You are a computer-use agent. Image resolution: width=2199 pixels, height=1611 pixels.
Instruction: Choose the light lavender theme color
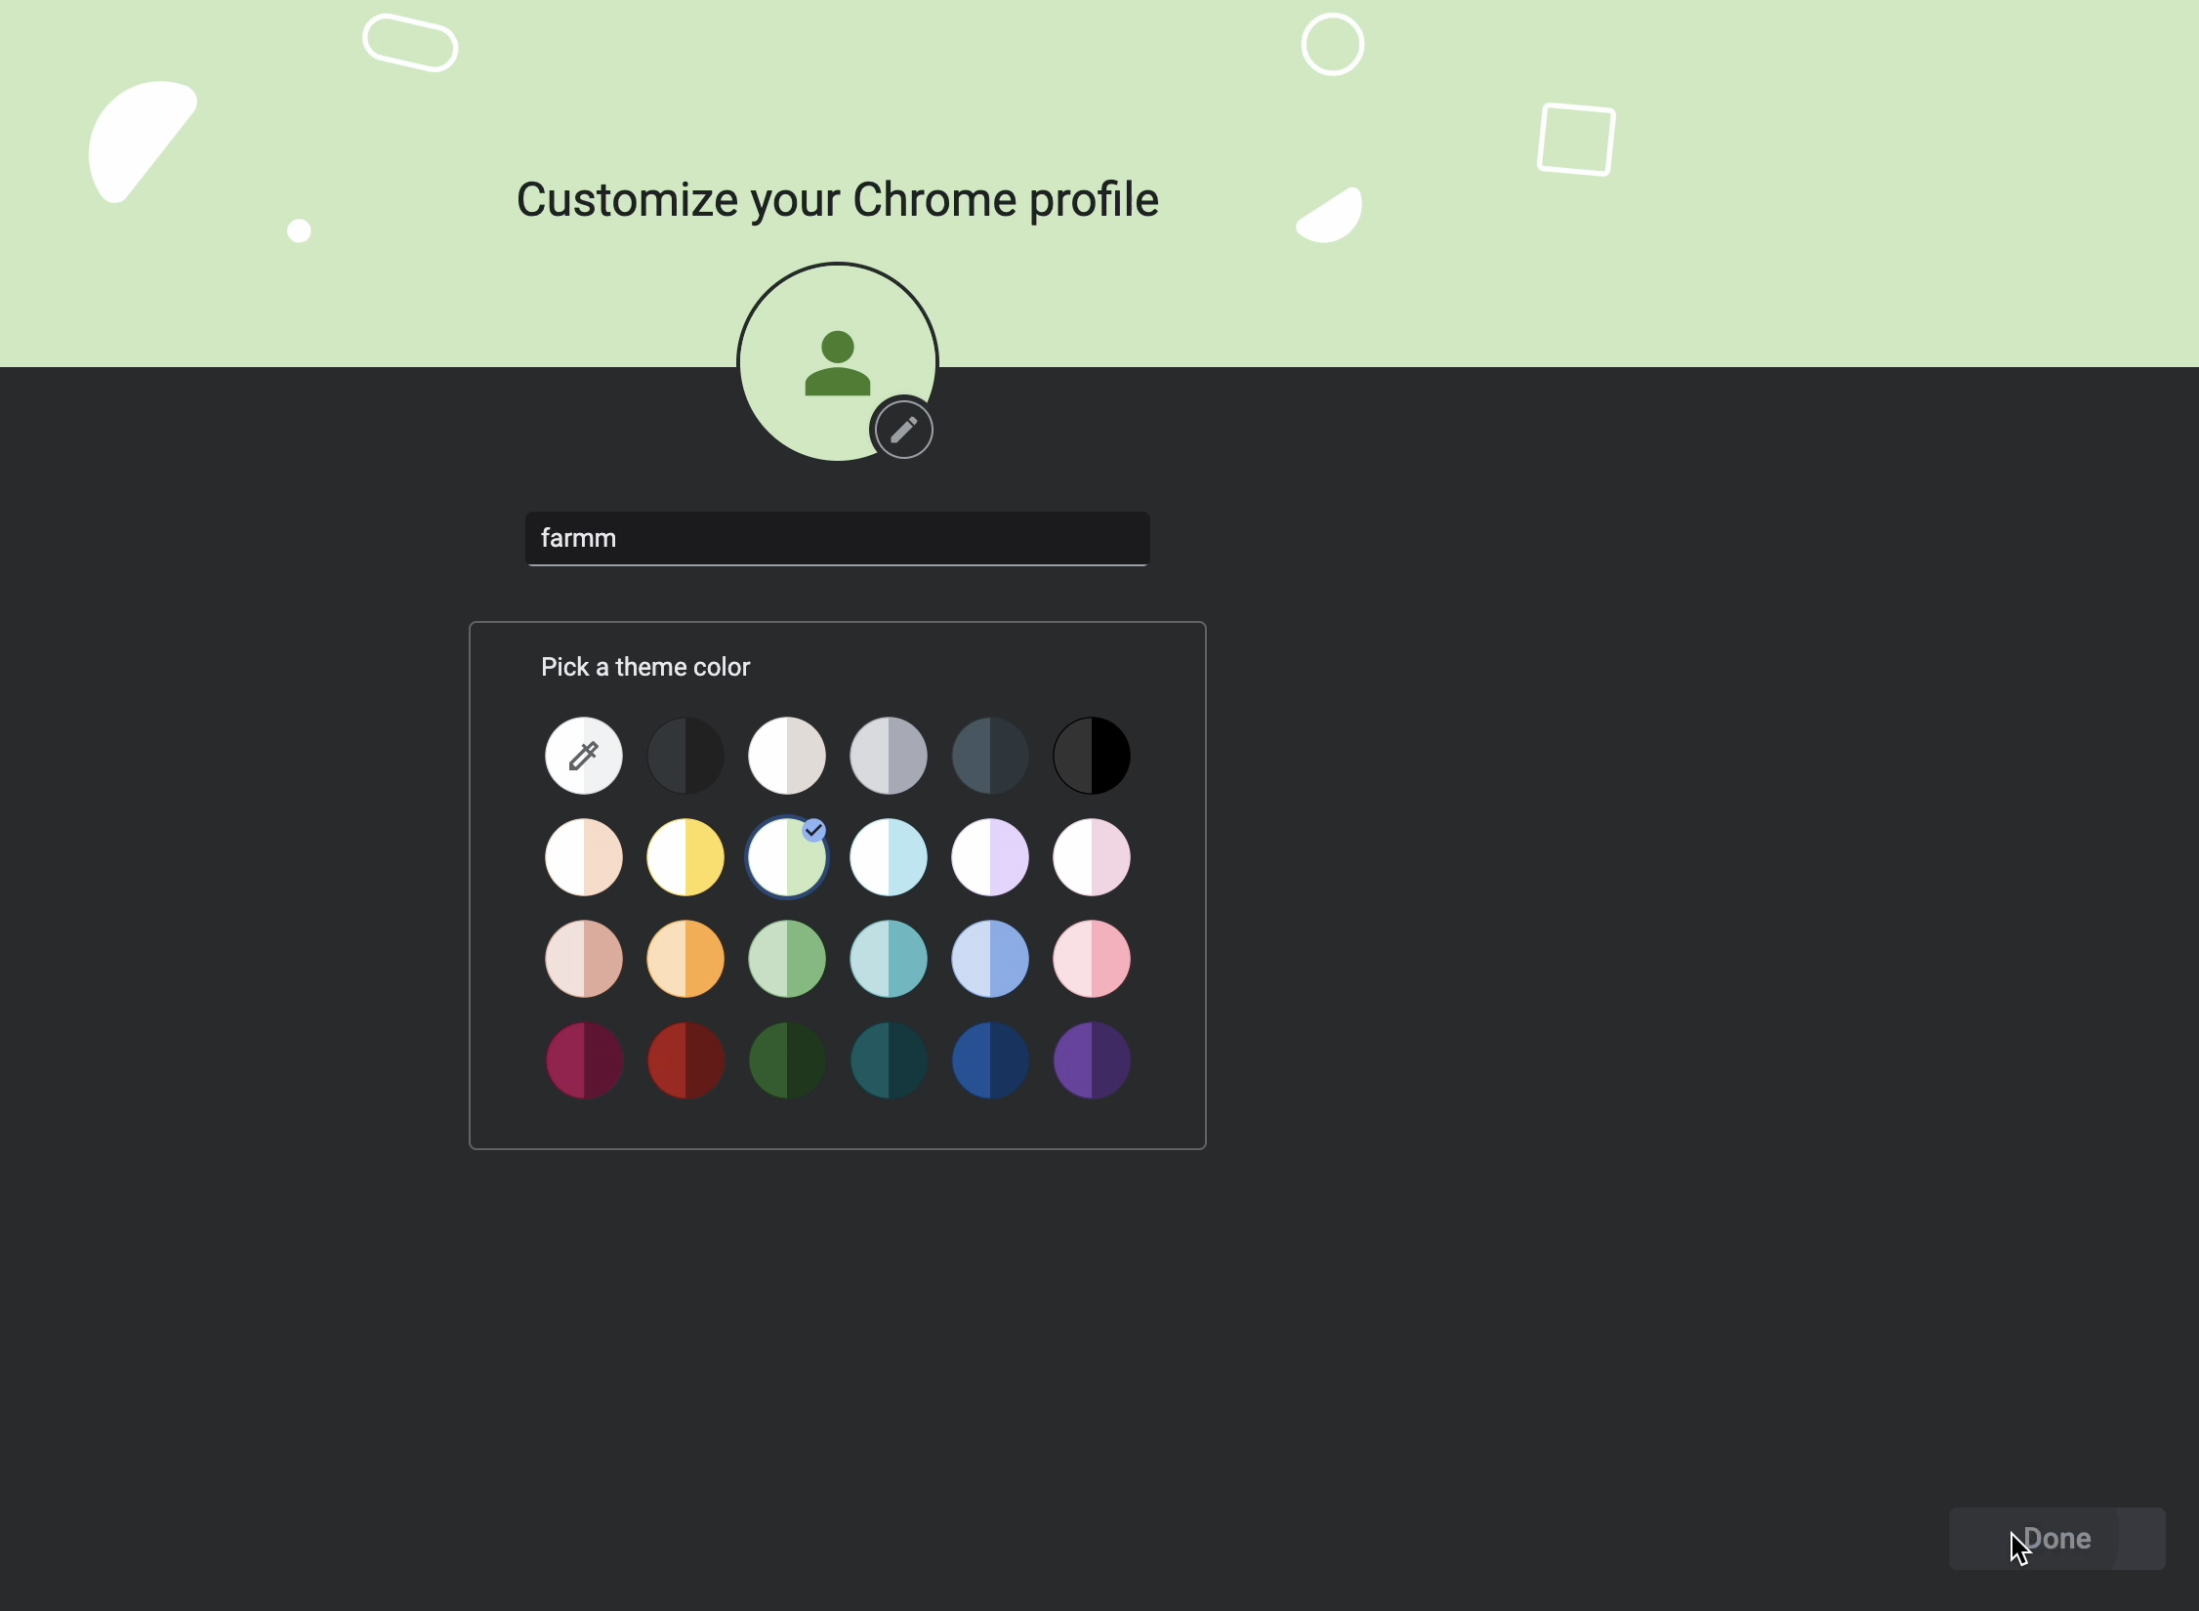click(991, 857)
